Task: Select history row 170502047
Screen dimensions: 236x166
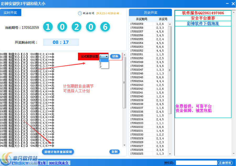Action: pyautogui.click(x=149, y=70)
